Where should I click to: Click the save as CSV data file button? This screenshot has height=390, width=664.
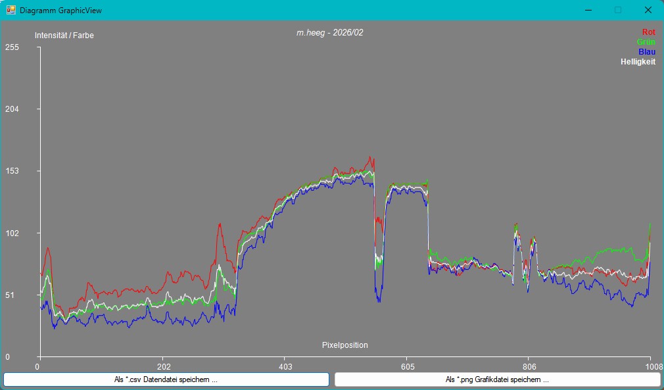pos(166,379)
